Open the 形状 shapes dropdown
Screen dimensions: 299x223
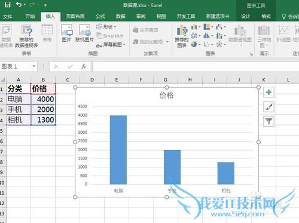106,27
